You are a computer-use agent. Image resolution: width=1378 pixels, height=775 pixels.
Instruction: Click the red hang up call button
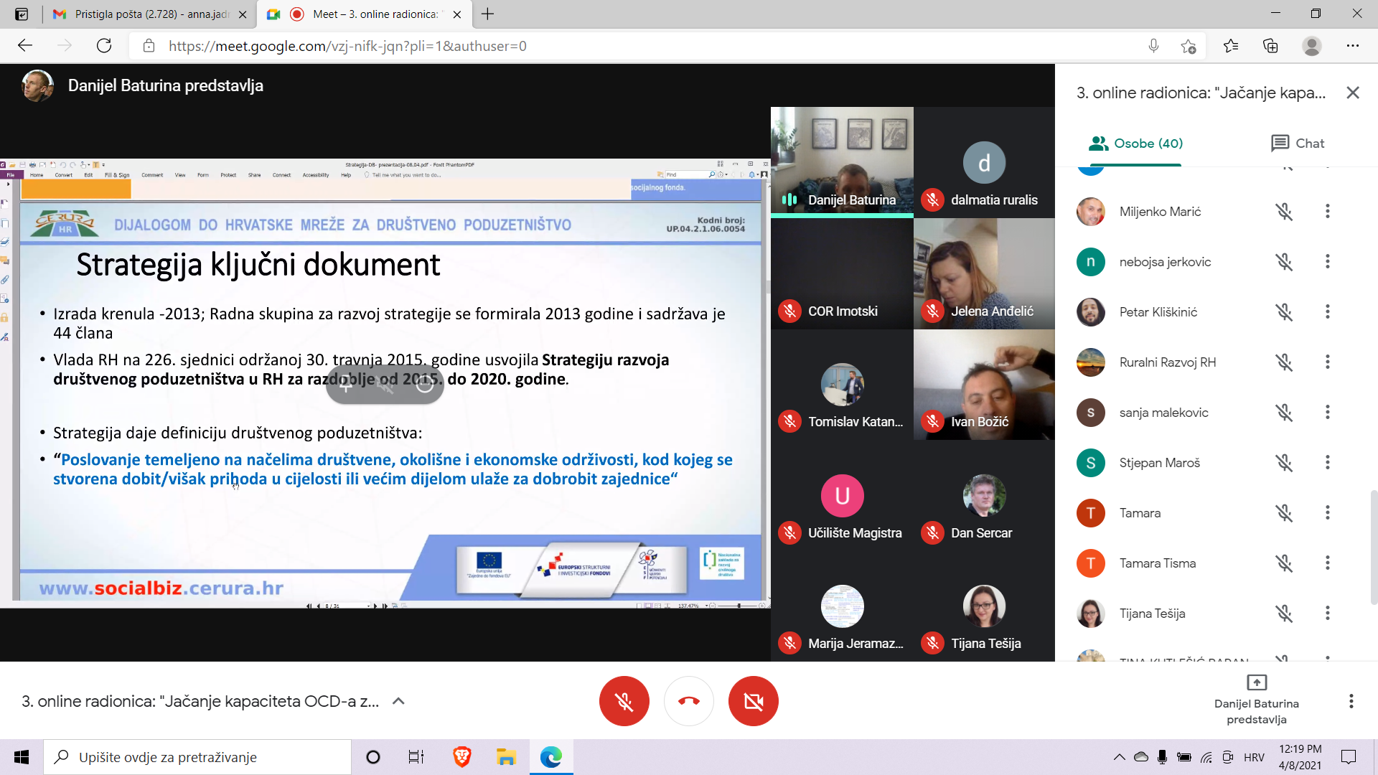coord(688,701)
